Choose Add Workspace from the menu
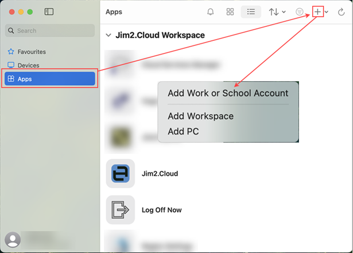This screenshot has height=253, width=353. 200,116
